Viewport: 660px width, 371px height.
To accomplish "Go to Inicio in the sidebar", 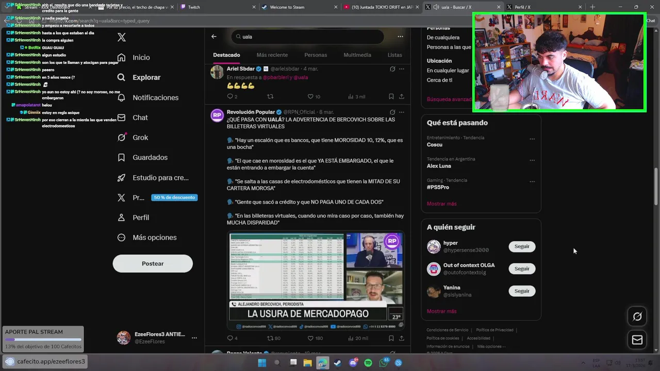I will point(134,58).
